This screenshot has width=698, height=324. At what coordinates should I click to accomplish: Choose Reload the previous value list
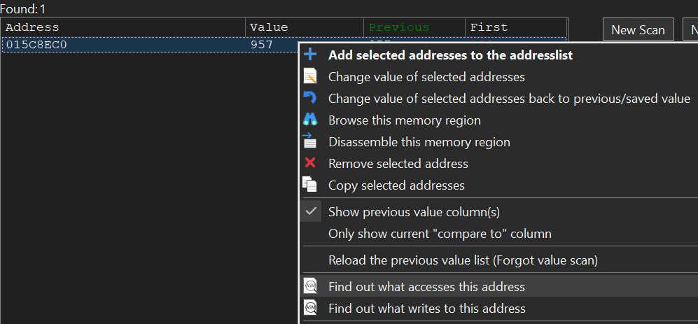462,260
